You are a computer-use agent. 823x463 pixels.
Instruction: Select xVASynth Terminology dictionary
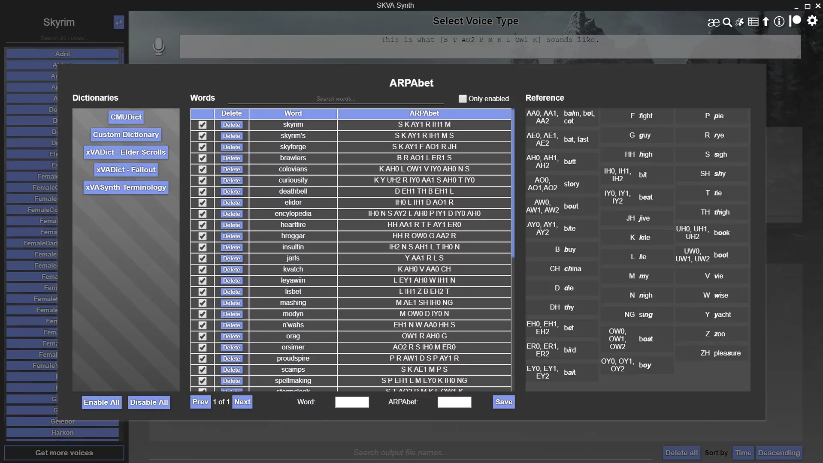pyautogui.click(x=126, y=187)
